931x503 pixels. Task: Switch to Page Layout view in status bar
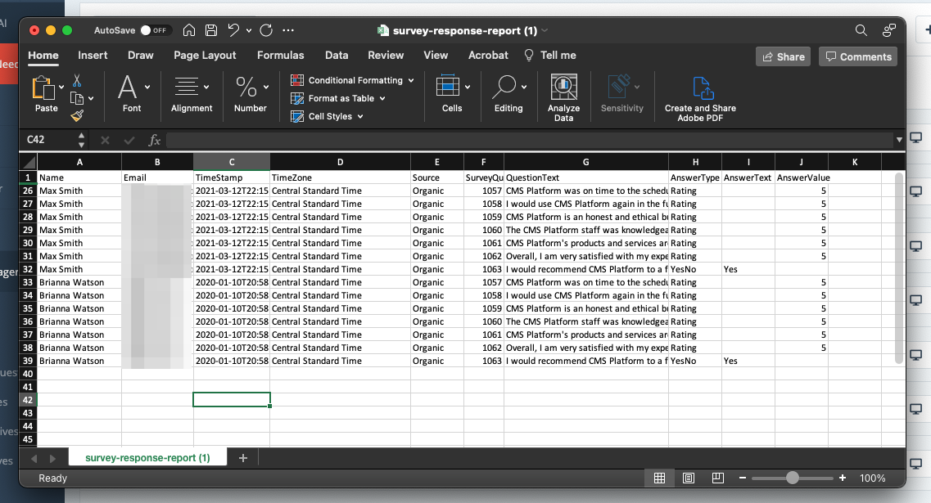click(689, 478)
